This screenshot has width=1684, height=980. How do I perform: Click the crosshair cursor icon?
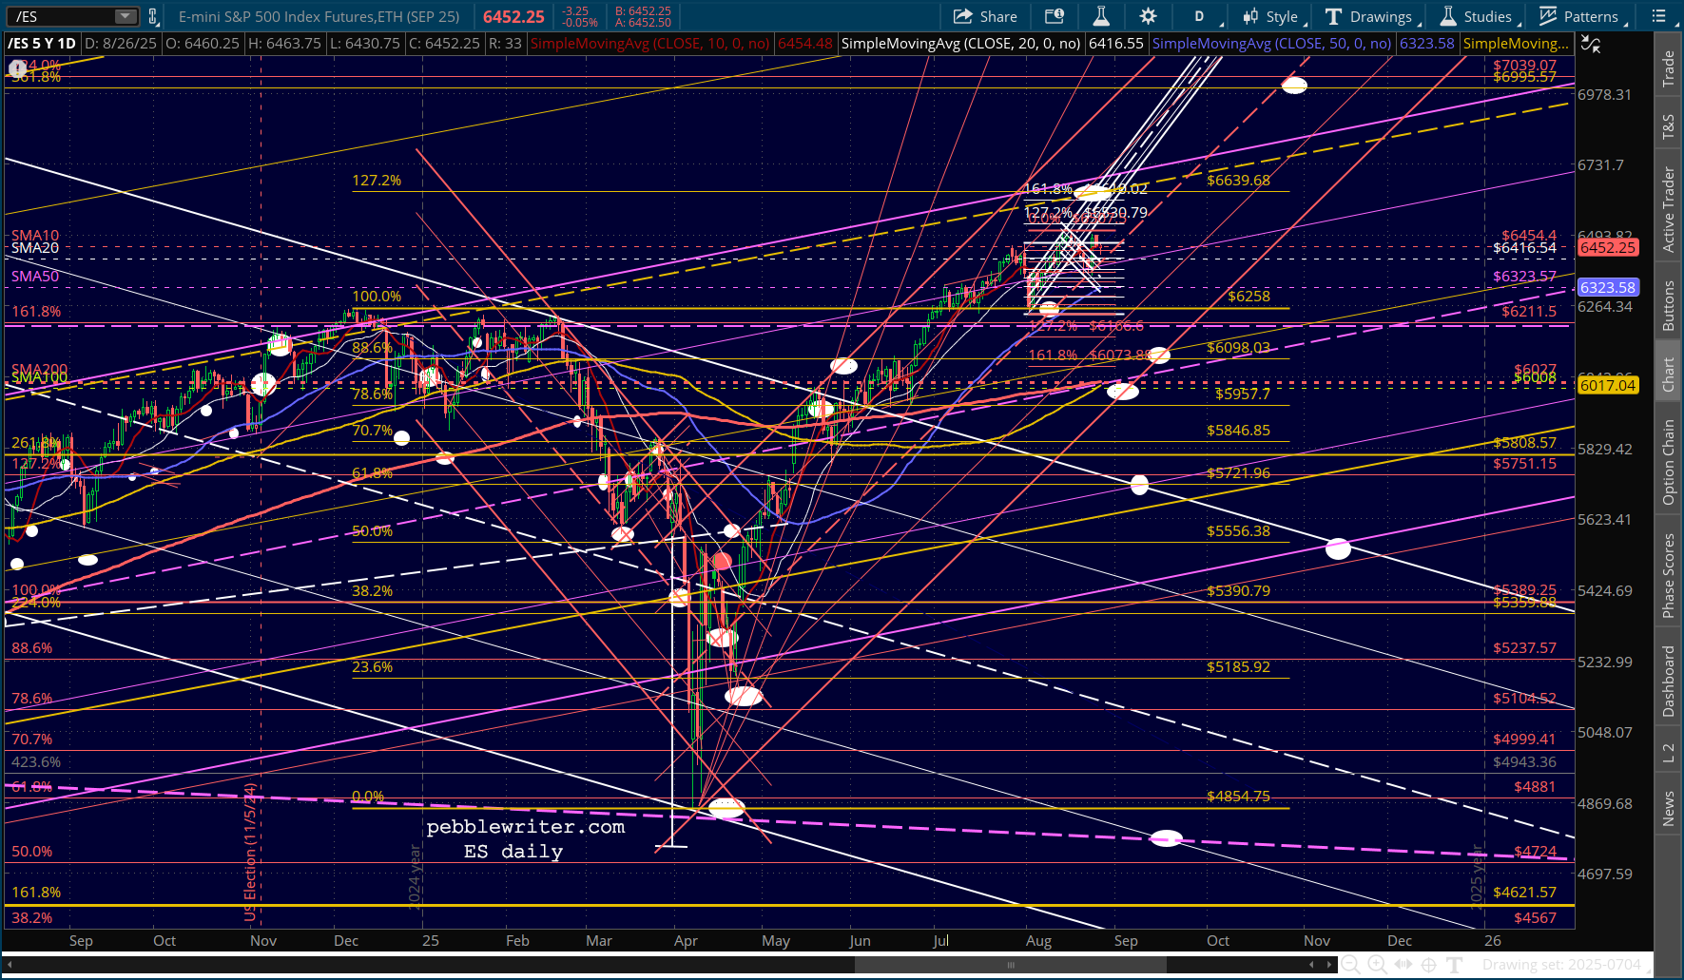tap(1428, 965)
